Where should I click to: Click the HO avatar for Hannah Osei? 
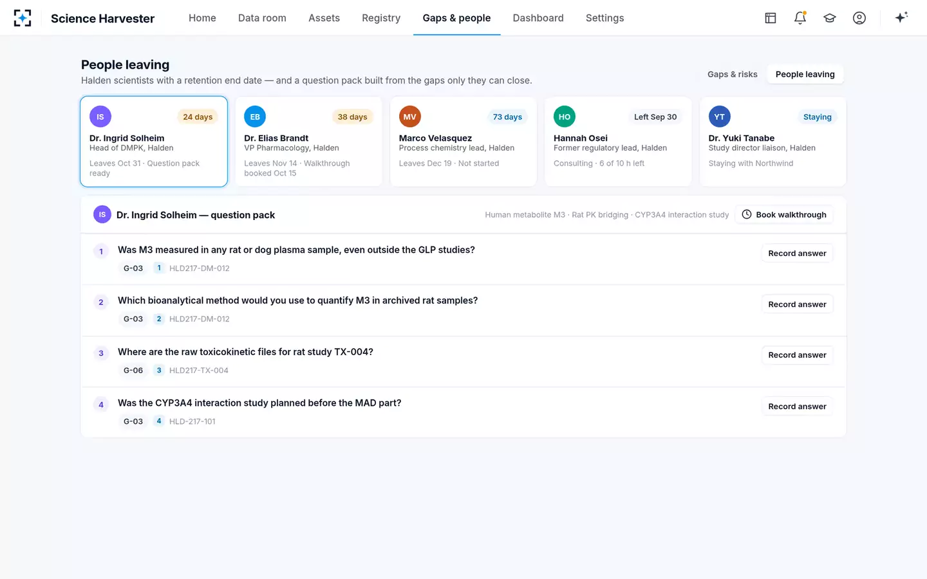point(565,116)
